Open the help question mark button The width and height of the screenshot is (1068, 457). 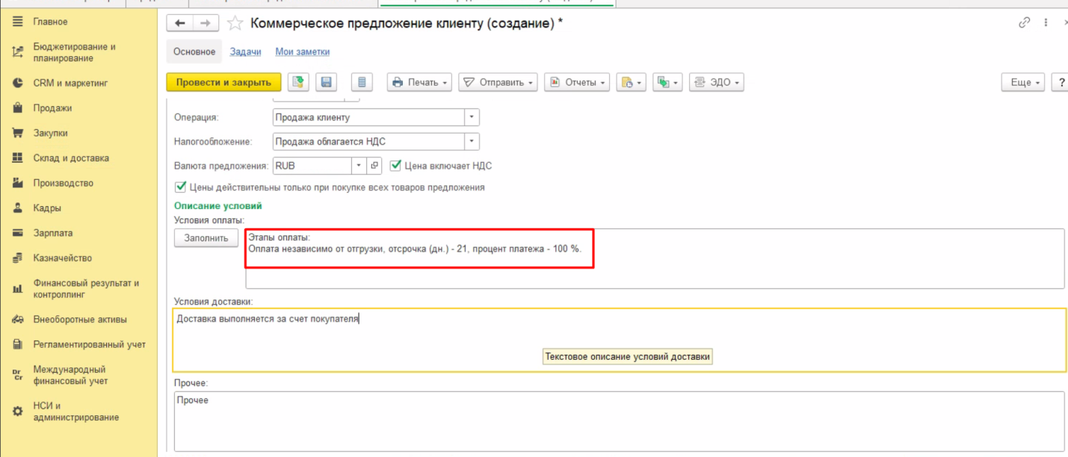(1061, 82)
